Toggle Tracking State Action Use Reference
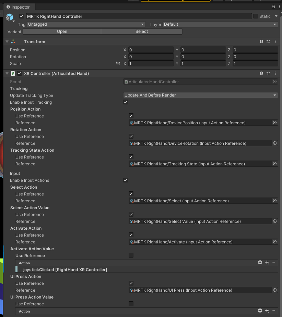The image size is (282, 317). tap(131, 157)
